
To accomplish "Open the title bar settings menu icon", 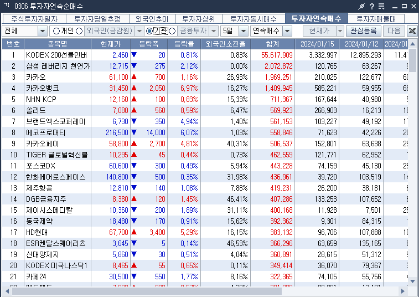I will pyautogui.click(x=381, y=6).
